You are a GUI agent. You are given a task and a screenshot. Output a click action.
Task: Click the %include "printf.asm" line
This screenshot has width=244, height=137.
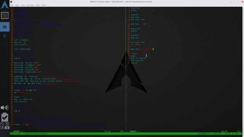26,63
